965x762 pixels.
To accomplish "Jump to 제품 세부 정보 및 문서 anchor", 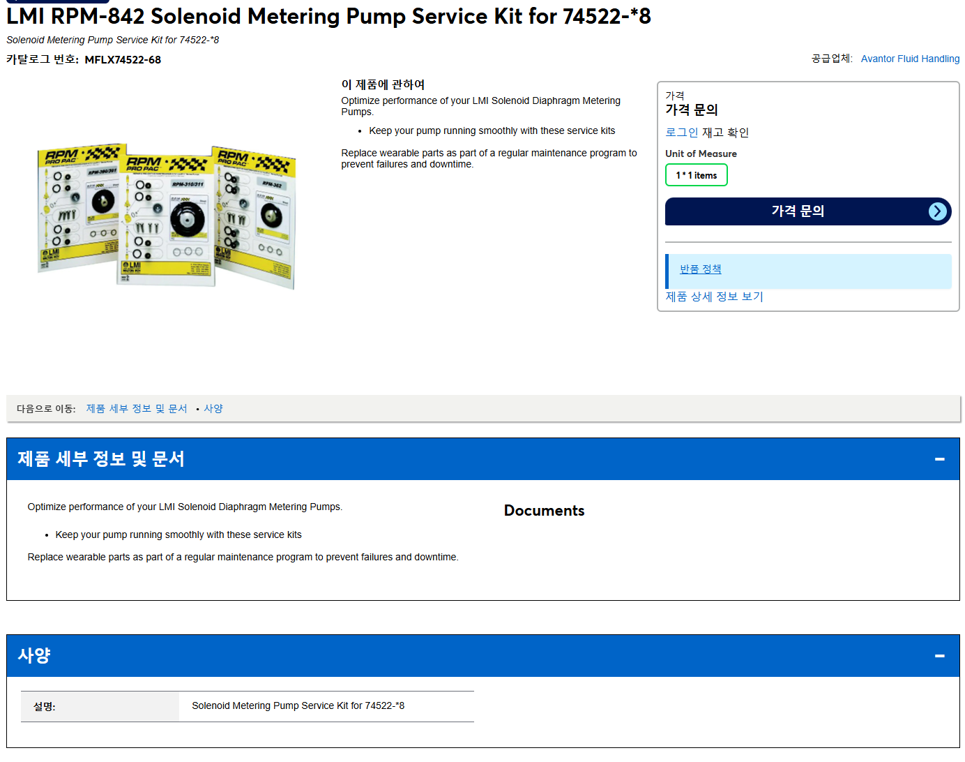I will pos(137,408).
